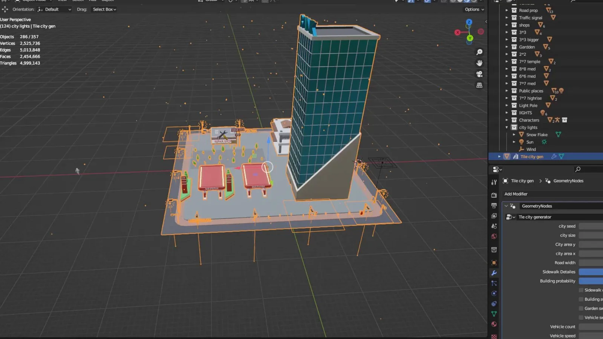Click the zoom magnifier icon in the viewport
Viewport: 603px width, 339px height.
479,52
